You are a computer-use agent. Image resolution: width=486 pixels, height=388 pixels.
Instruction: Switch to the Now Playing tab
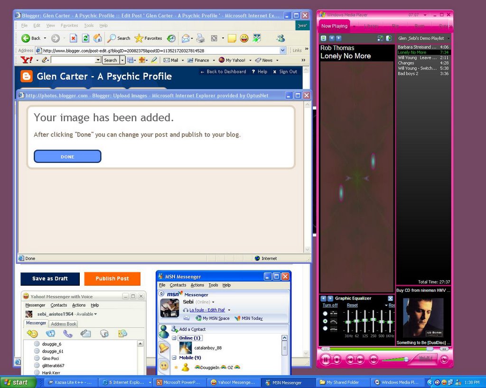334,26
